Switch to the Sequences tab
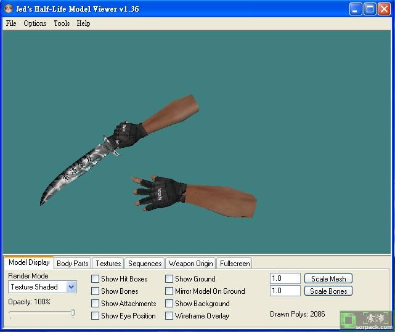The height and width of the screenshot is (332, 395). point(145,264)
